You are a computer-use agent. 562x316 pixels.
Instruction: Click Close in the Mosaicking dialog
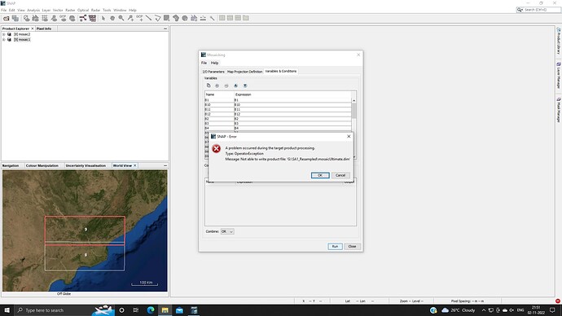pos(352,247)
